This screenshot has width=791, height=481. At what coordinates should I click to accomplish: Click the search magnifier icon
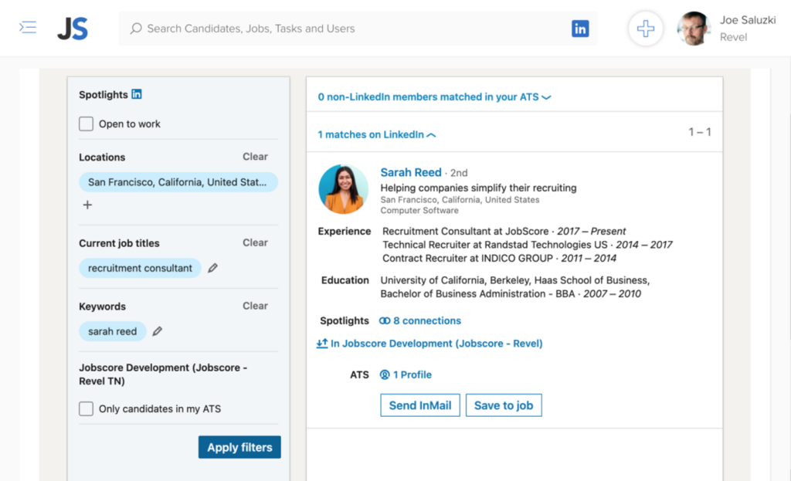click(x=136, y=29)
